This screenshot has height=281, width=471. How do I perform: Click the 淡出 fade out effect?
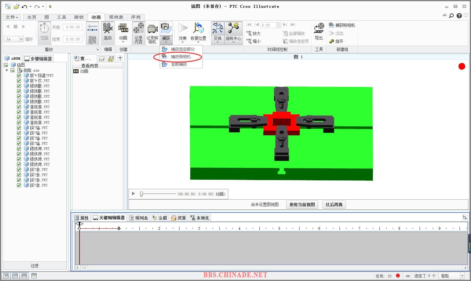(336, 33)
